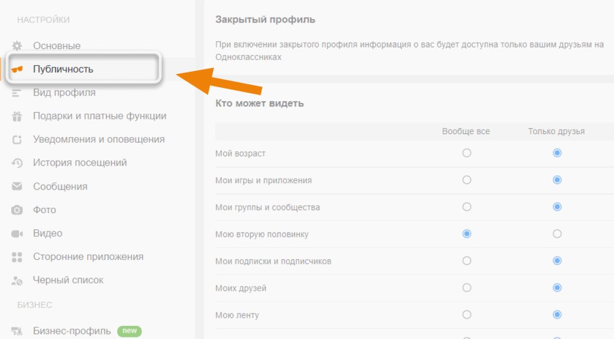Open the Публичность settings section
This screenshot has height=339, width=614.
[63, 69]
